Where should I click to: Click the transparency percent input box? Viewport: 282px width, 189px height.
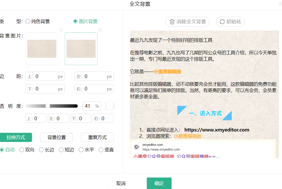pyautogui.click(x=88, y=106)
